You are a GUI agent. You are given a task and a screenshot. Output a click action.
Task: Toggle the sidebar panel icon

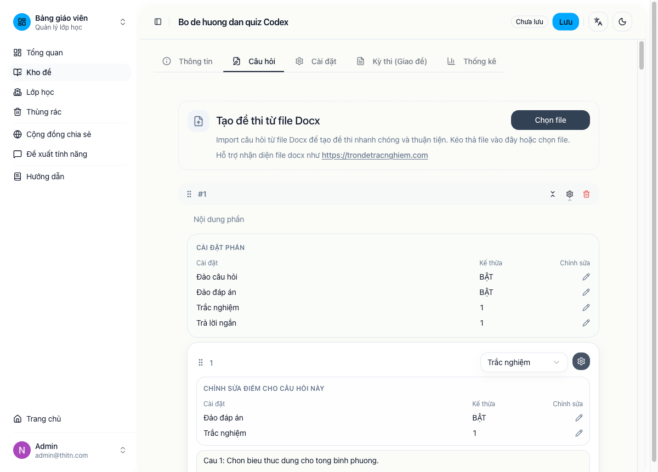tap(158, 22)
